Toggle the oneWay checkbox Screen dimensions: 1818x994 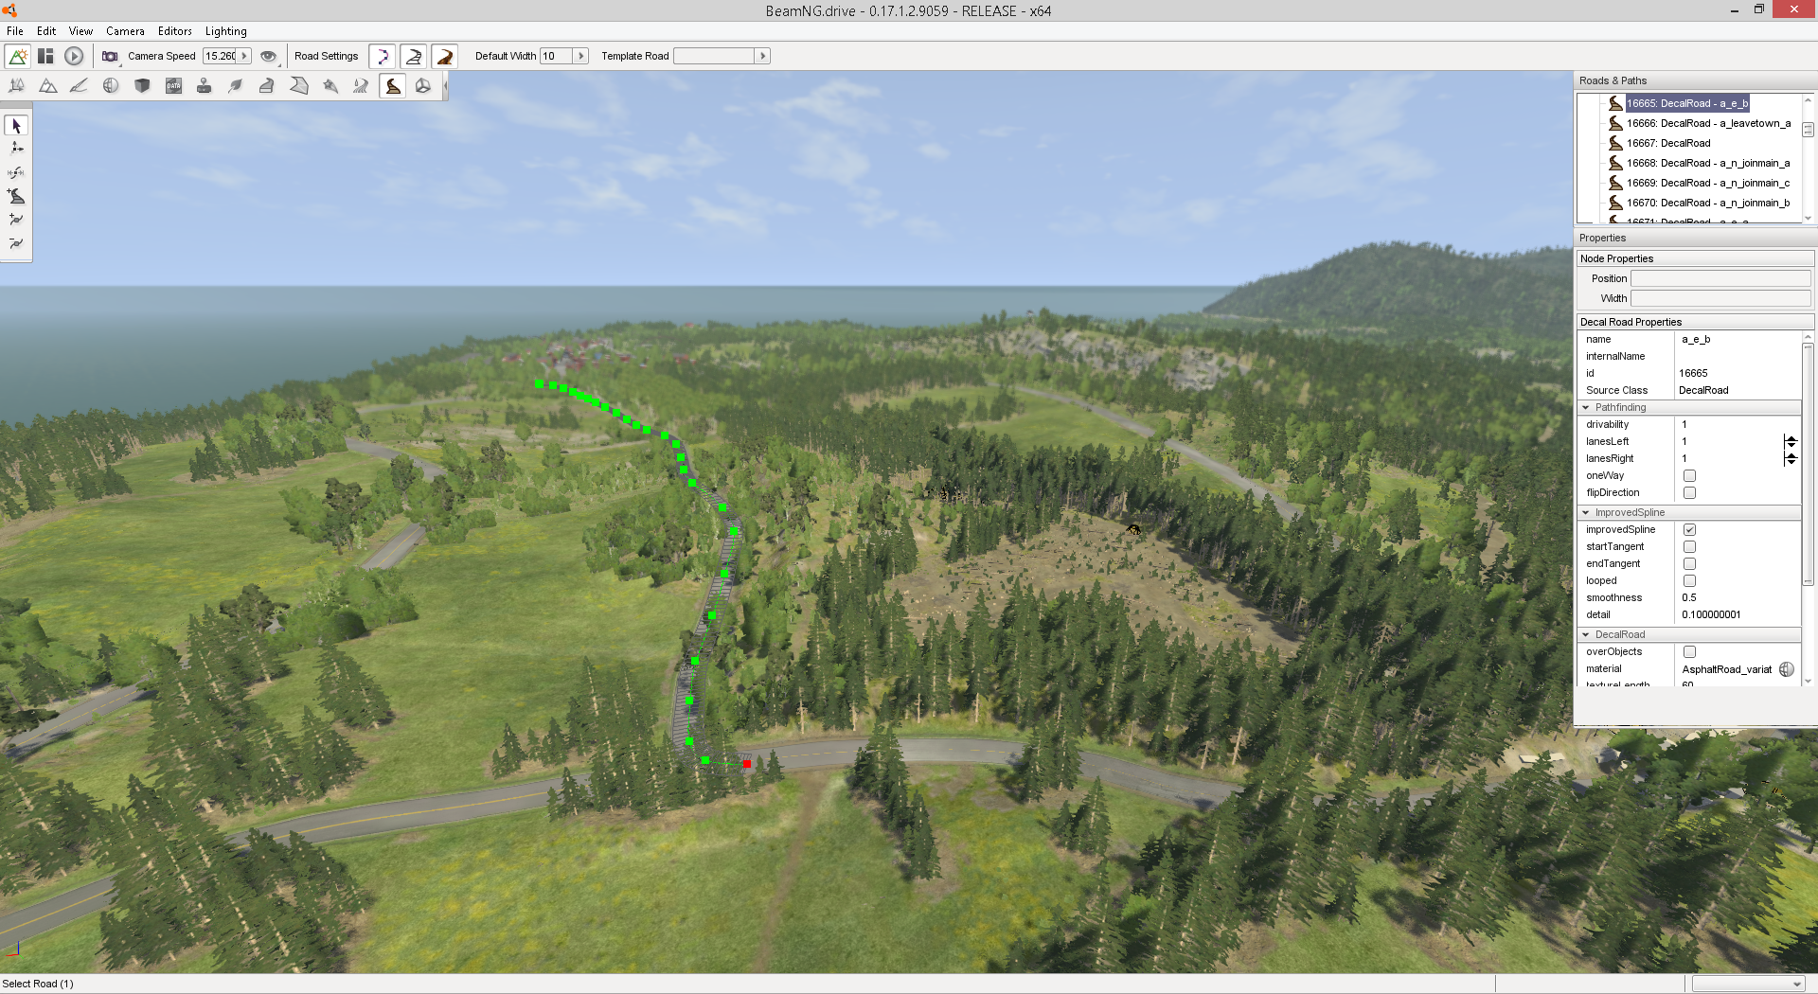tap(1689, 476)
